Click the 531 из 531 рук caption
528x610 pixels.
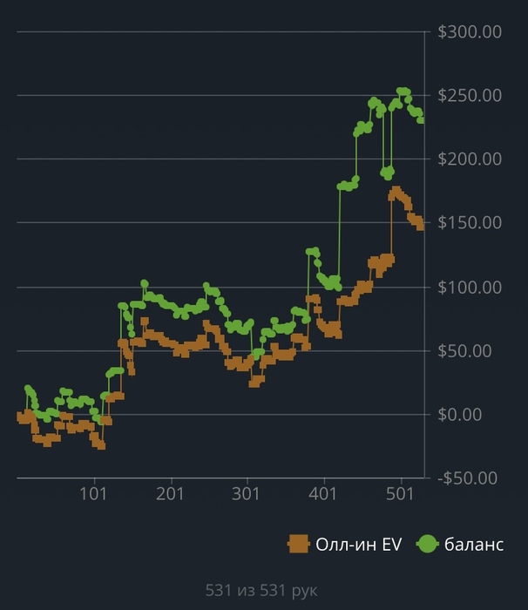(261, 590)
